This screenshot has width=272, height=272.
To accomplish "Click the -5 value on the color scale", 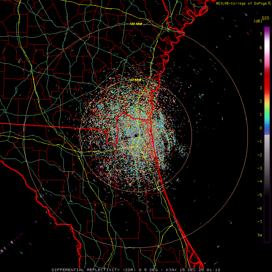I will [x=260, y=195].
